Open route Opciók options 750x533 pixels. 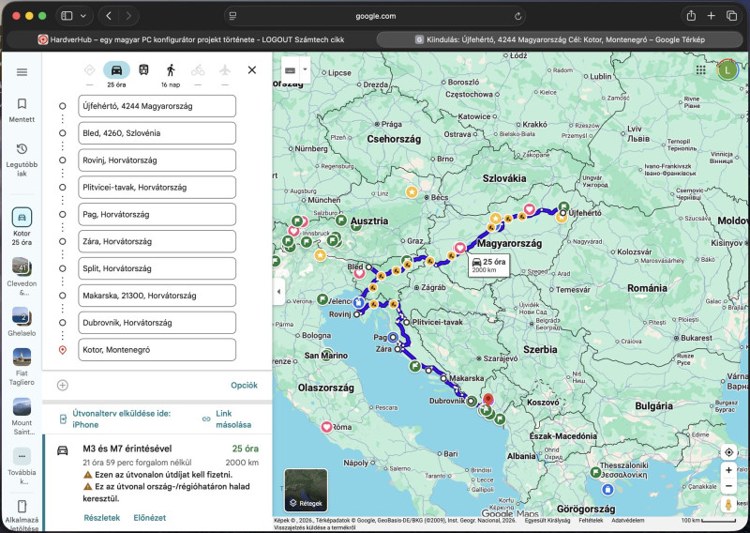click(x=244, y=385)
